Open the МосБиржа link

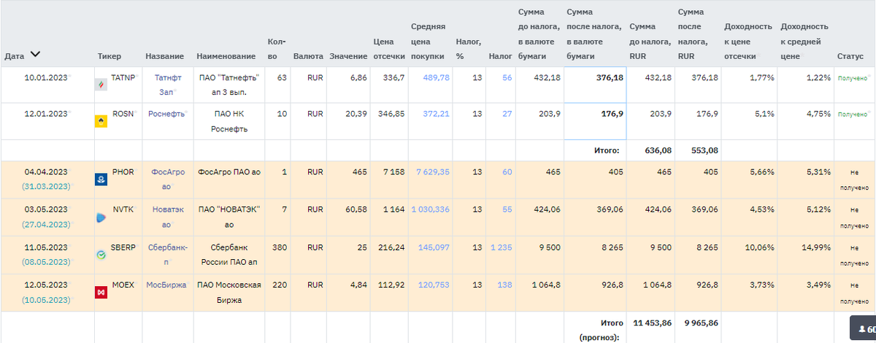pyautogui.click(x=166, y=285)
